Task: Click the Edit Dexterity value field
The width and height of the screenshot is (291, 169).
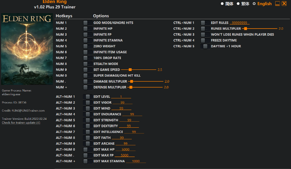Action: click(129, 126)
